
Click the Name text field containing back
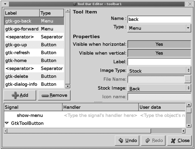tap(159, 19)
